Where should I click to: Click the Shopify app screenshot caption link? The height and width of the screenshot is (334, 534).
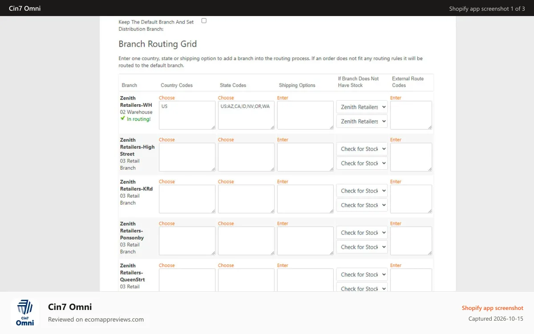tap(493, 308)
